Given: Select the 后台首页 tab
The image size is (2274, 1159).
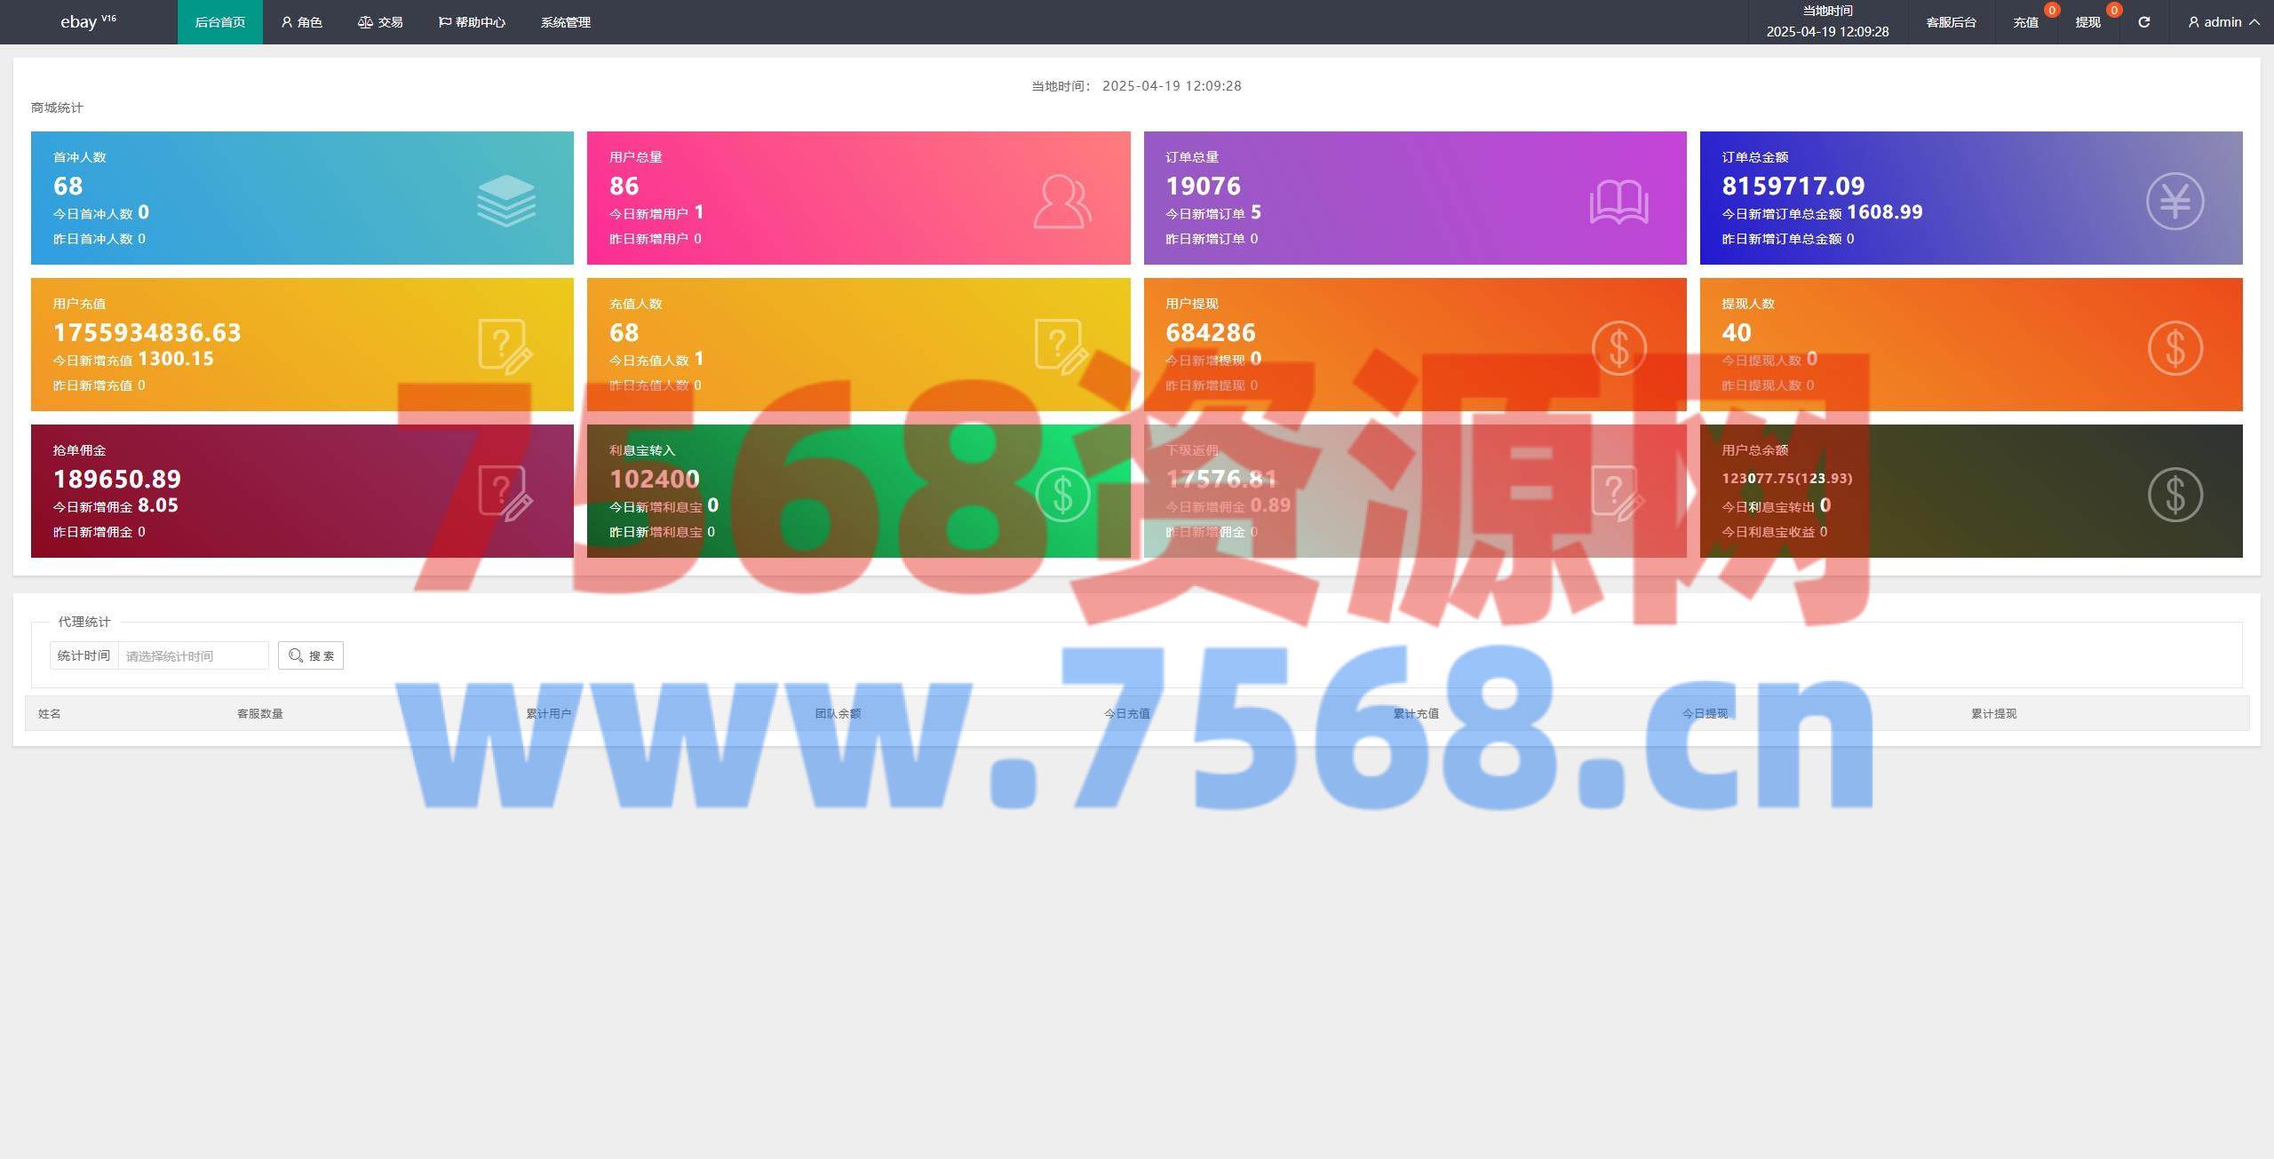Looking at the screenshot, I should (219, 22).
